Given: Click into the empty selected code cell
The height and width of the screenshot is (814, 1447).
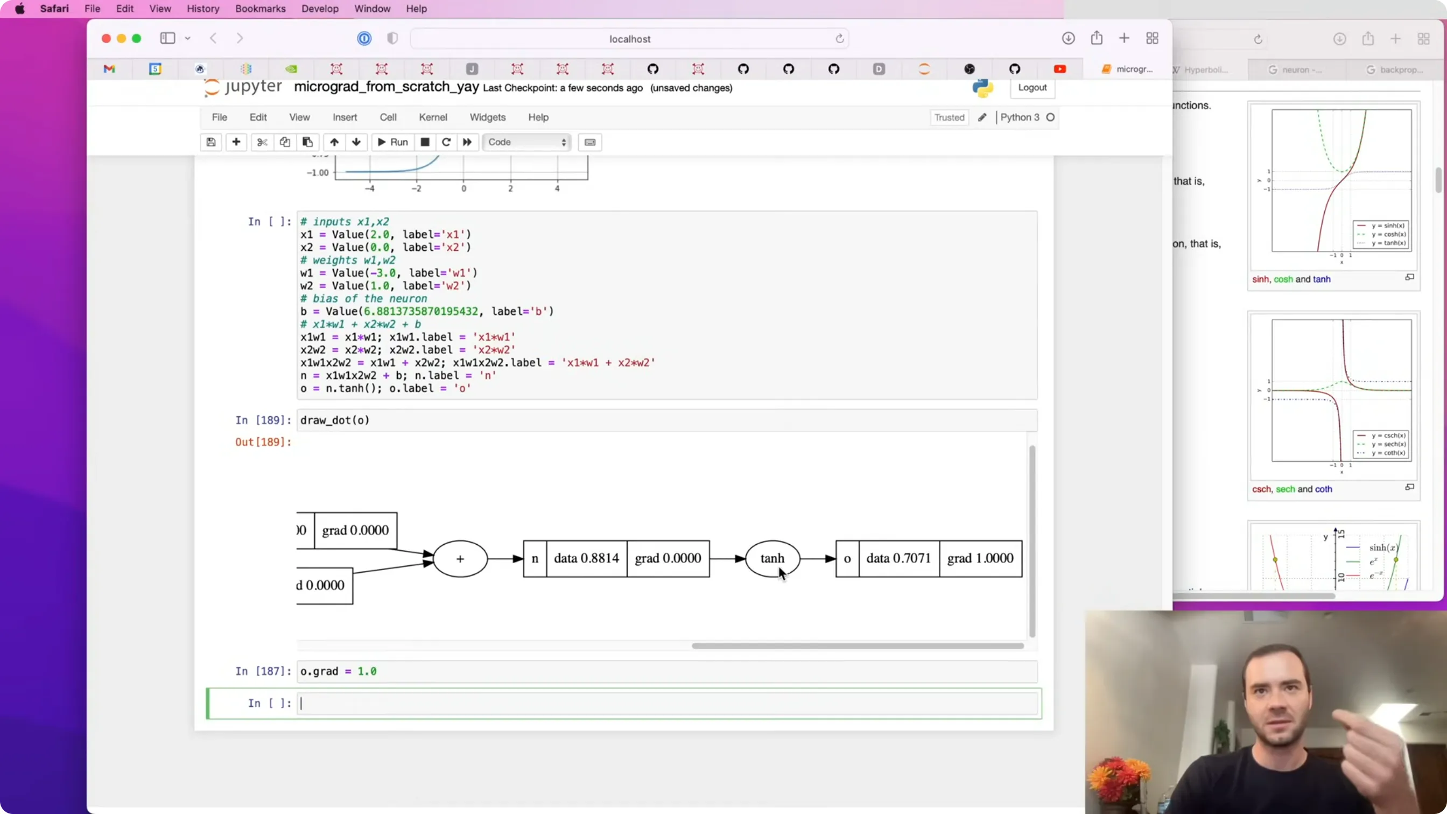Looking at the screenshot, I should (668, 703).
